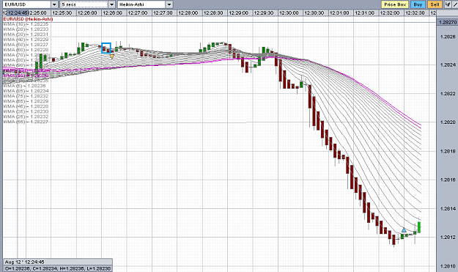Click the 12:26:30 time axis label
Screen dimensions: 458x272
(112, 13)
